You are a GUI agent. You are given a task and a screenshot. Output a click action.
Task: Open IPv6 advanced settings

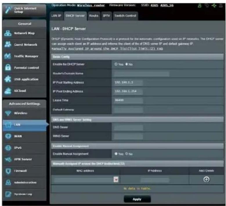click(x=24, y=148)
